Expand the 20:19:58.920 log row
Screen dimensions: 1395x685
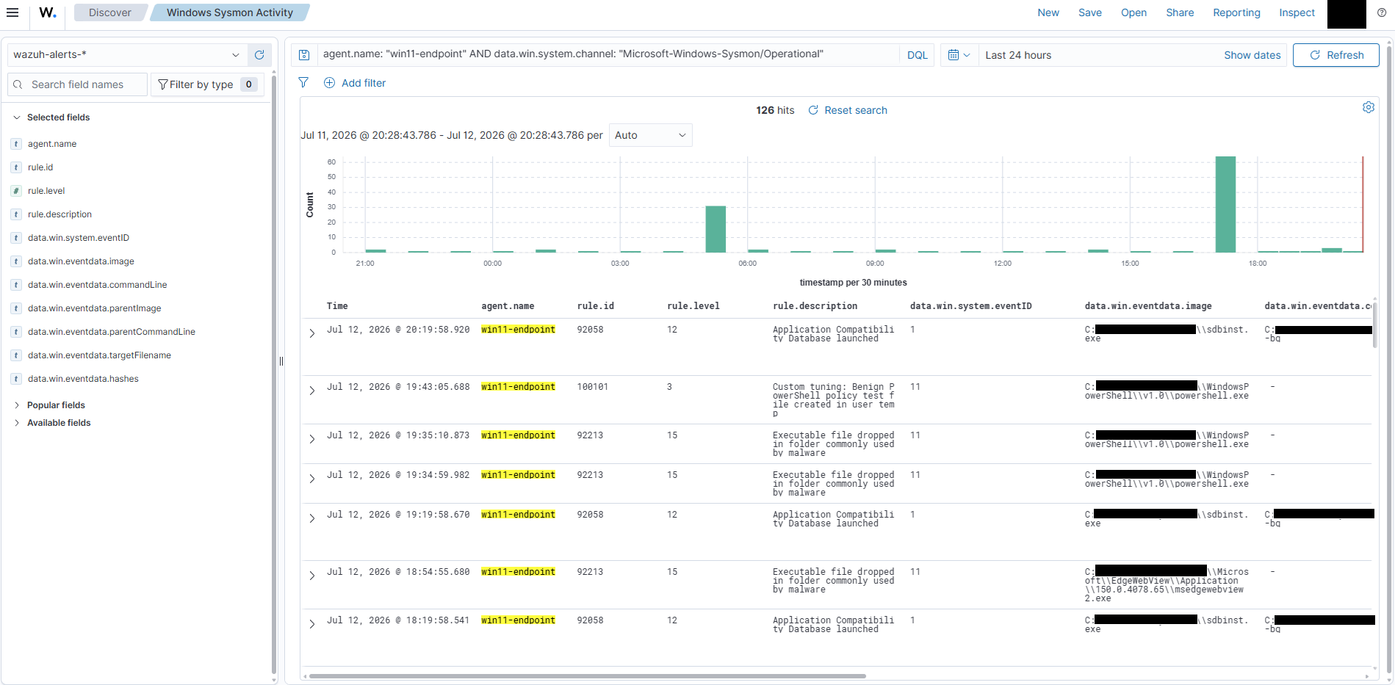tap(312, 333)
